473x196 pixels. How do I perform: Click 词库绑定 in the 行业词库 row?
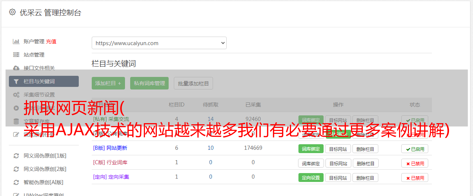[311, 163]
